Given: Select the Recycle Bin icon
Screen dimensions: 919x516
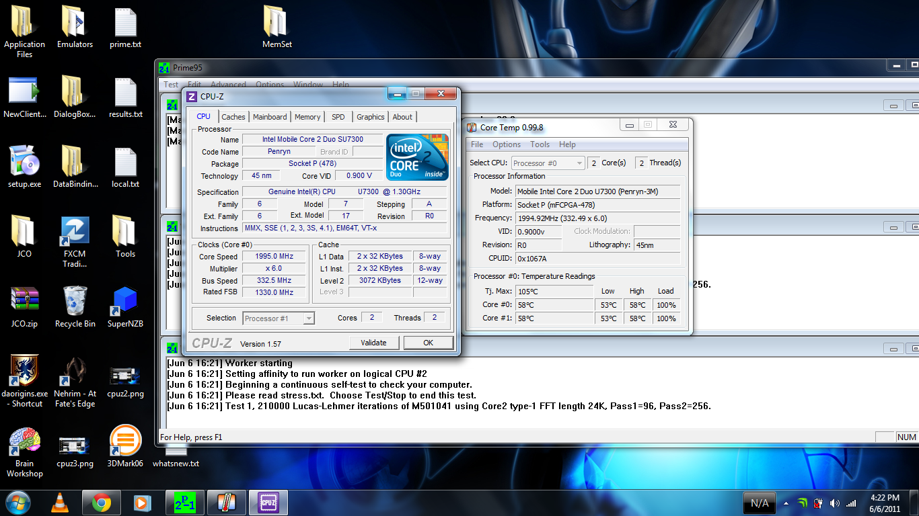Looking at the screenshot, I should 75,306.
